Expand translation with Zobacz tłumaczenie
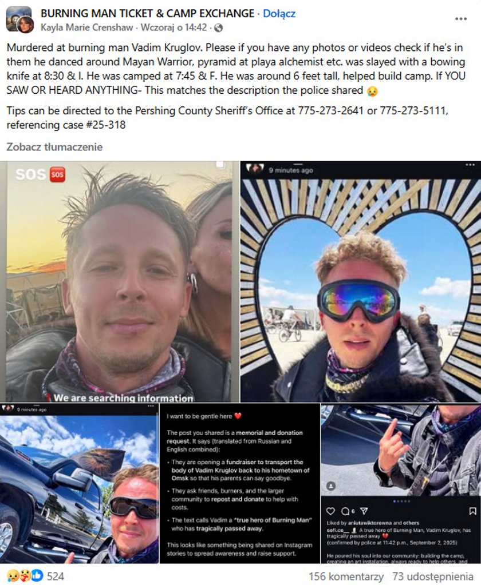The image size is (481, 585). click(x=54, y=147)
